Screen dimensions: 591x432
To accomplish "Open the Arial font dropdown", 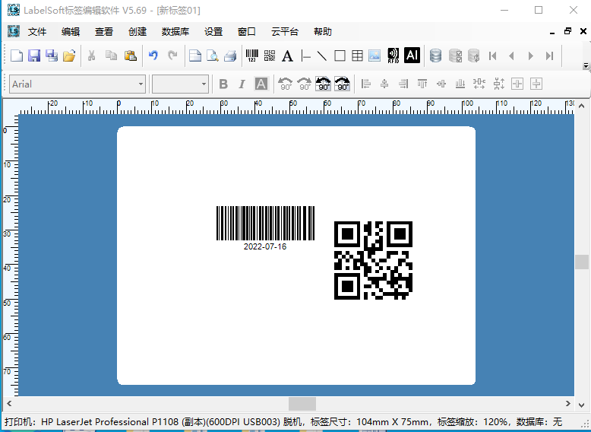I will point(141,84).
